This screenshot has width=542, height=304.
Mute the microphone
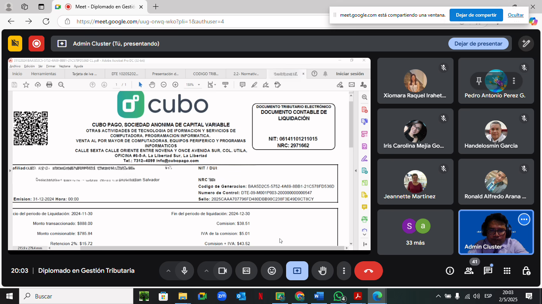coord(185,271)
